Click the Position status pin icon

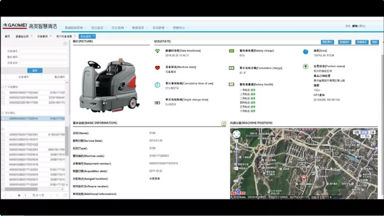click(x=306, y=66)
